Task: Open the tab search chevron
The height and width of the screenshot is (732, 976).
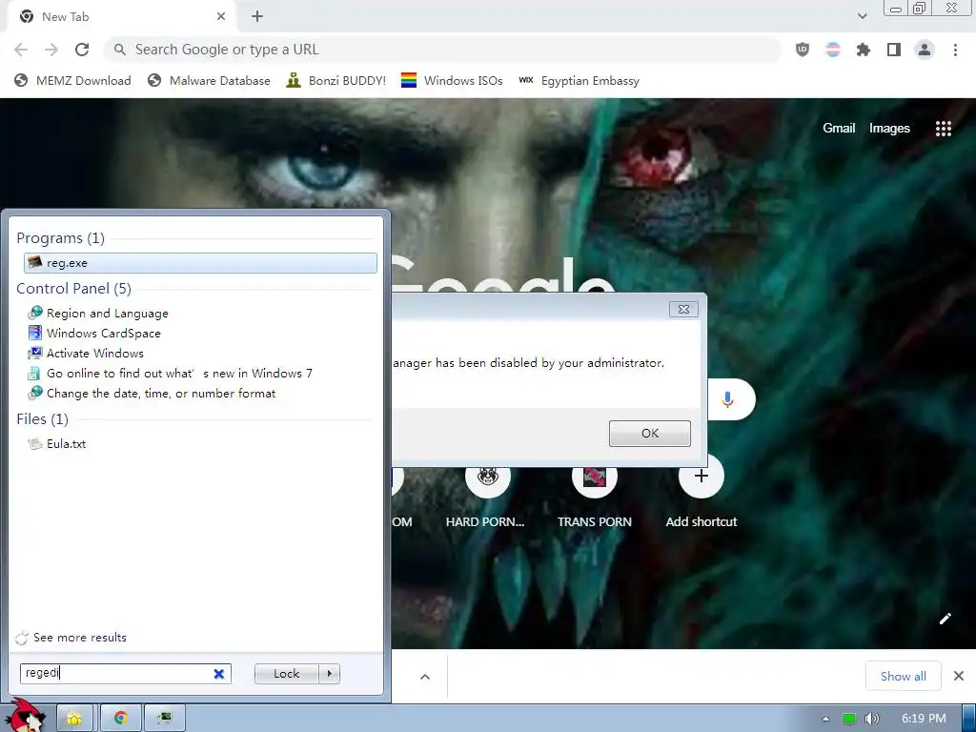Action: coord(862,16)
